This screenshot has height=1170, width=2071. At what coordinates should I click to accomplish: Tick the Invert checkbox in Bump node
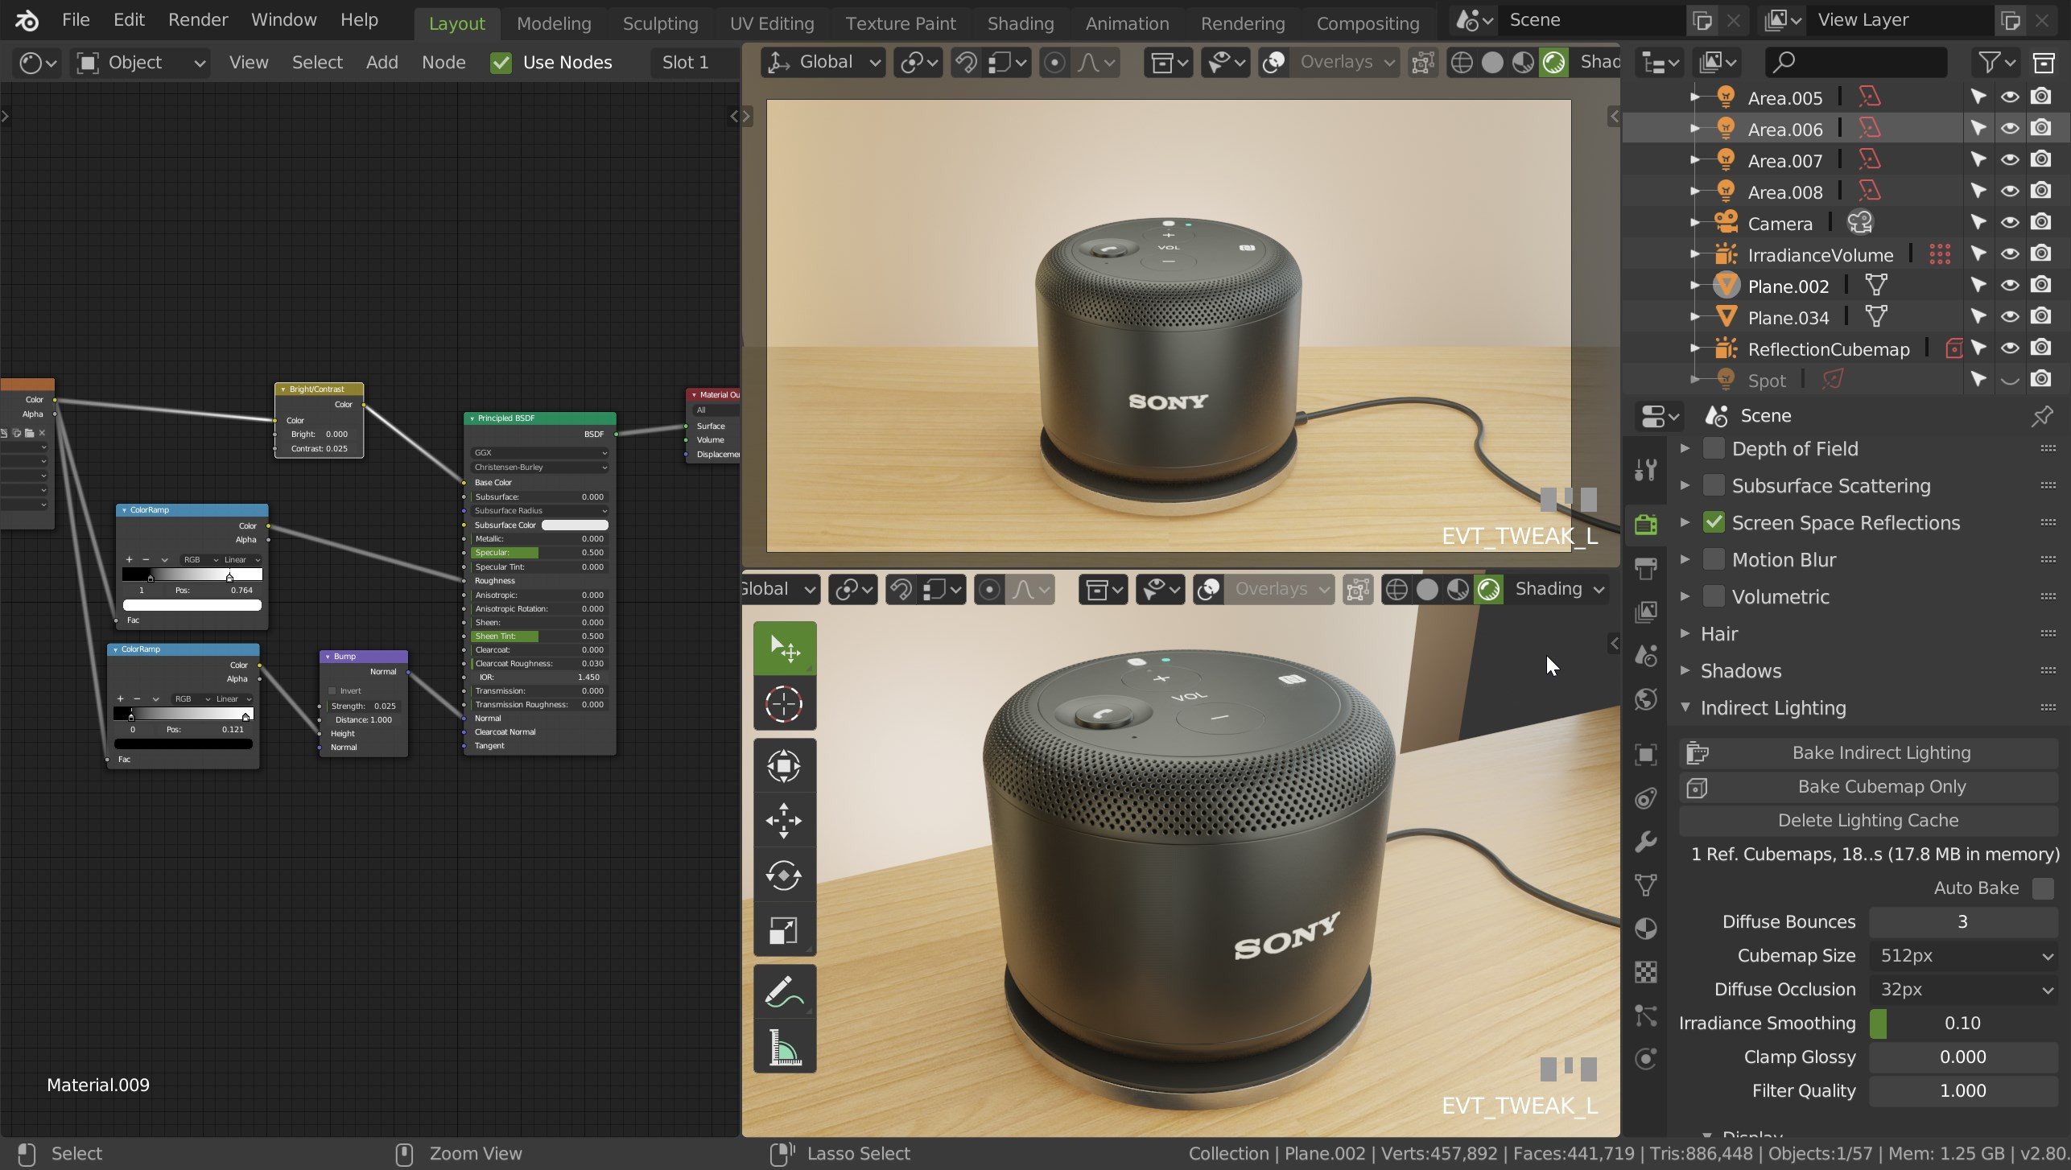[332, 690]
